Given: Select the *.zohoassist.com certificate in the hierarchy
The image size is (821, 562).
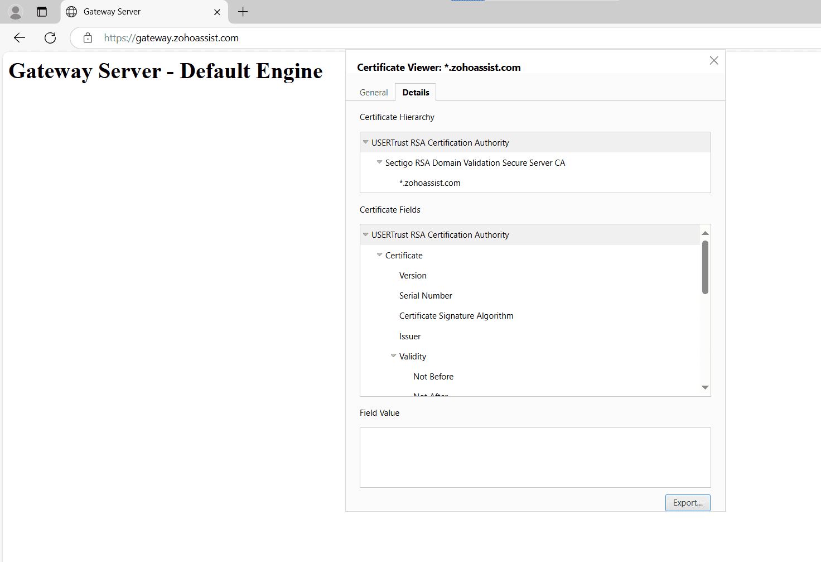Looking at the screenshot, I should 429,182.
